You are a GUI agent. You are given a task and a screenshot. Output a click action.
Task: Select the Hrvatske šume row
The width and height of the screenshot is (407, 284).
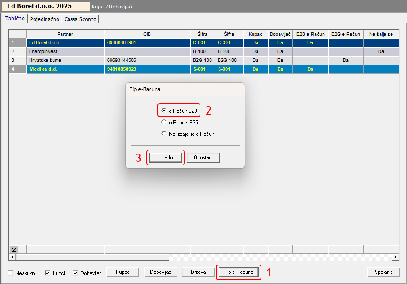coord(65,60)
